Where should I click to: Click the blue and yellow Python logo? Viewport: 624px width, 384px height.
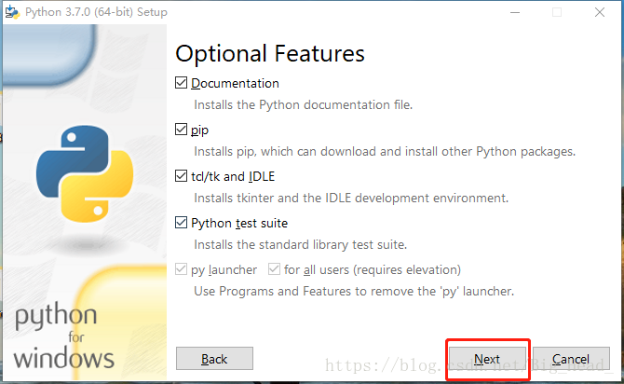click(x=85, y=173)
